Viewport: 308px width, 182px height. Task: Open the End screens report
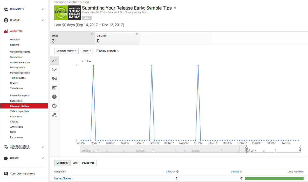point(17,137)
